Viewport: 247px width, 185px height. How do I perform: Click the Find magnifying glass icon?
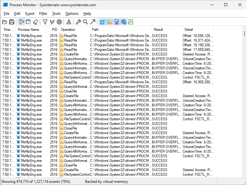(x=86, y=22)
